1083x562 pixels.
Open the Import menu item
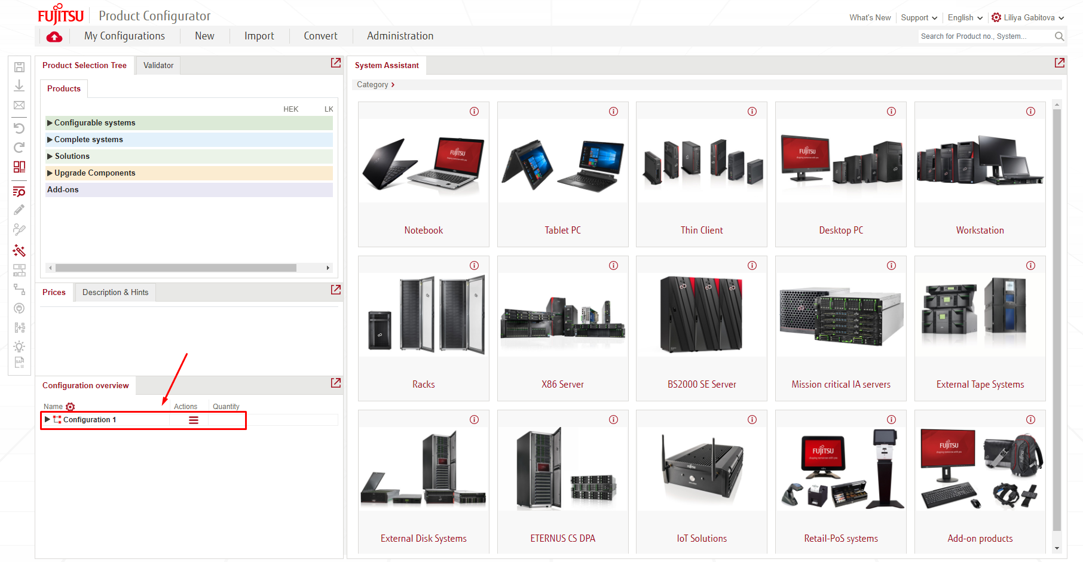point(259,36)
